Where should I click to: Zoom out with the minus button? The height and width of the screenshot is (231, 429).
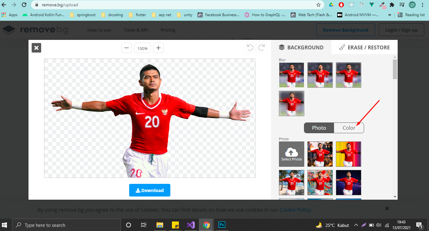coord(127,48)
